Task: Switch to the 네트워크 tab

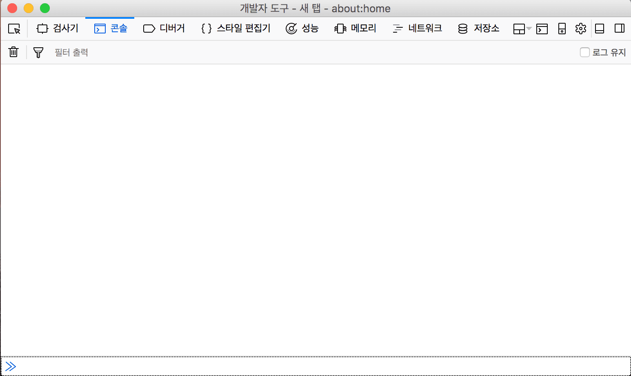Action: coord(417,29)
